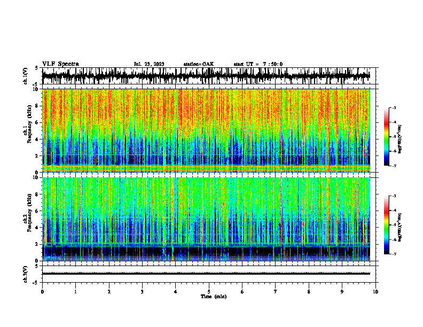Click the 9 minute tick label
The height and width of the screenshot is (327, 423).
[x=342, y=292]
